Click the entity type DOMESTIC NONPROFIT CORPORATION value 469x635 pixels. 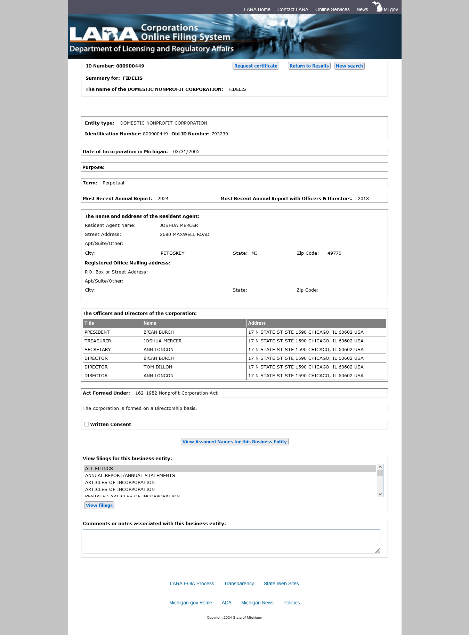pyautogui.click(x=164, y=123)
